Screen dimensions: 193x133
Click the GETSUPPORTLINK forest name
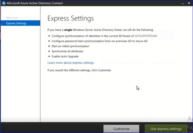[146, 36]
